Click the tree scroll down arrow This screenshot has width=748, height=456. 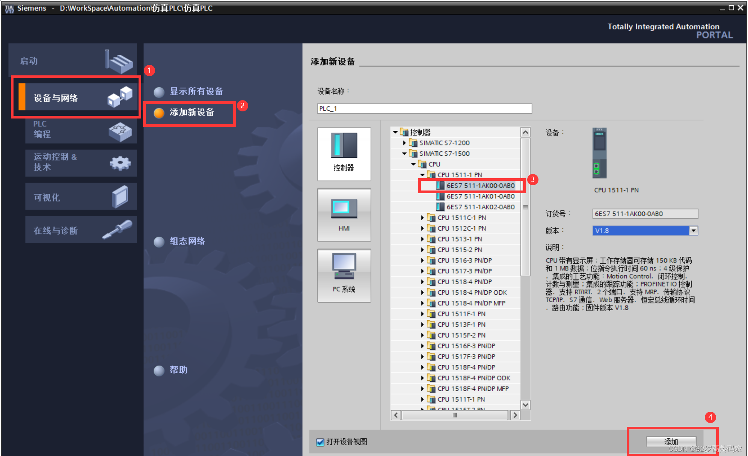[526, 405]
